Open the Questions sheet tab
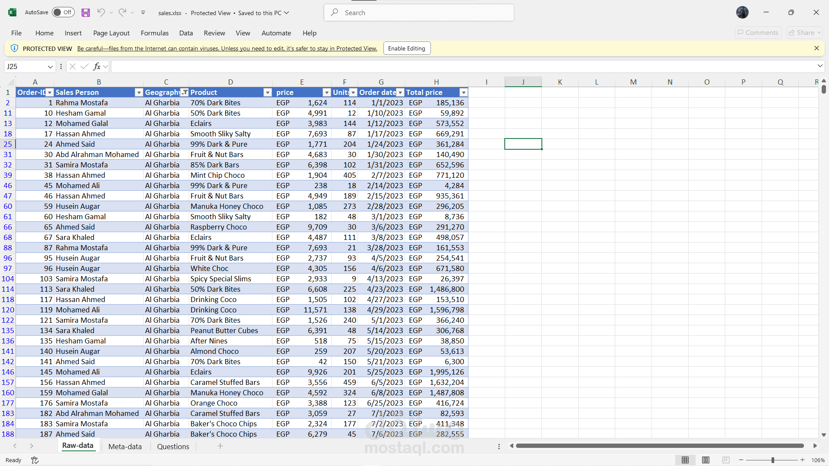The image size is (829, 466). (173, 446)
